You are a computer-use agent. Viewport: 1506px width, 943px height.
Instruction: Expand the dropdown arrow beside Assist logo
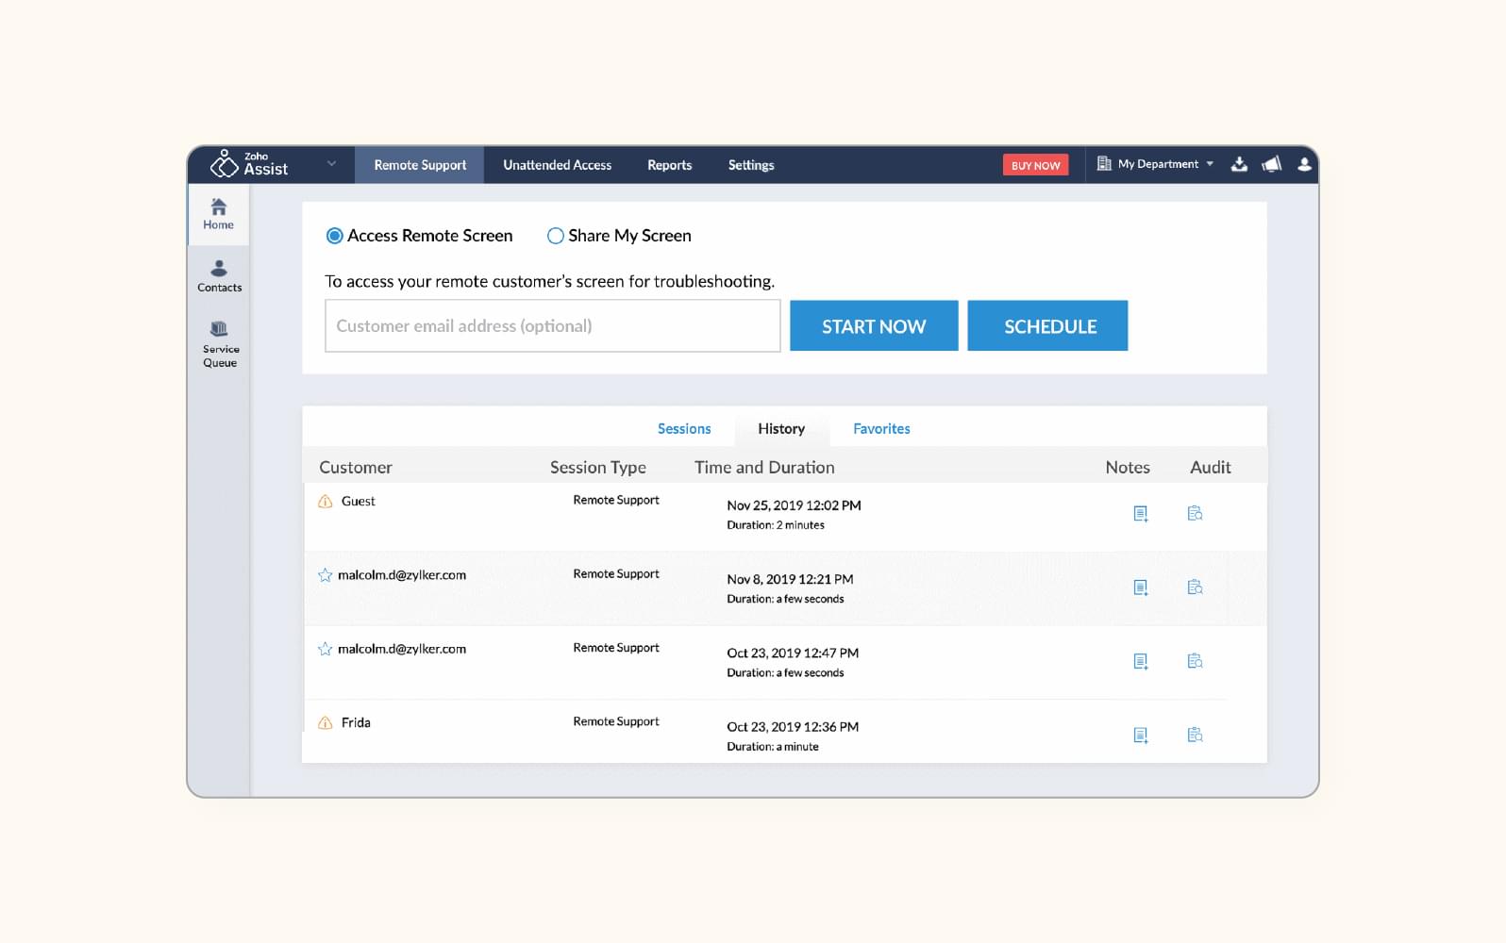[x=331, y=164]
